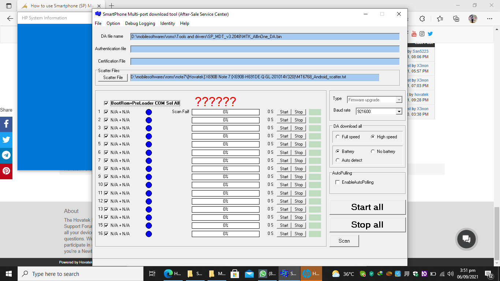Open the Windows Start menu
Screen dimensions: 500x281
click(9, 274)
